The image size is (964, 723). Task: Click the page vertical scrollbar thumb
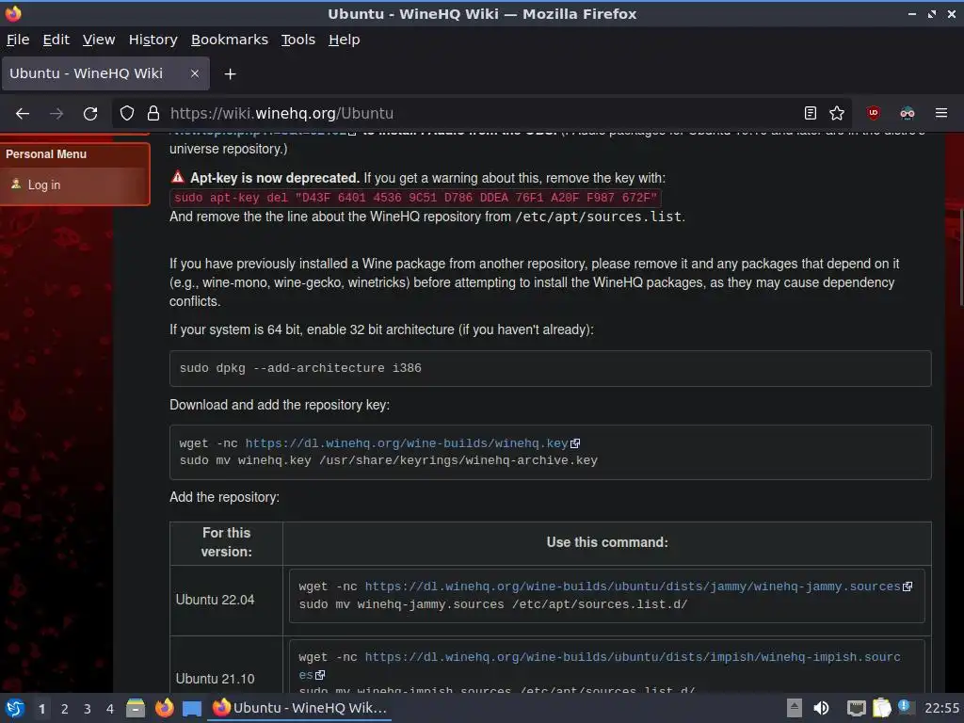point(961,257)
